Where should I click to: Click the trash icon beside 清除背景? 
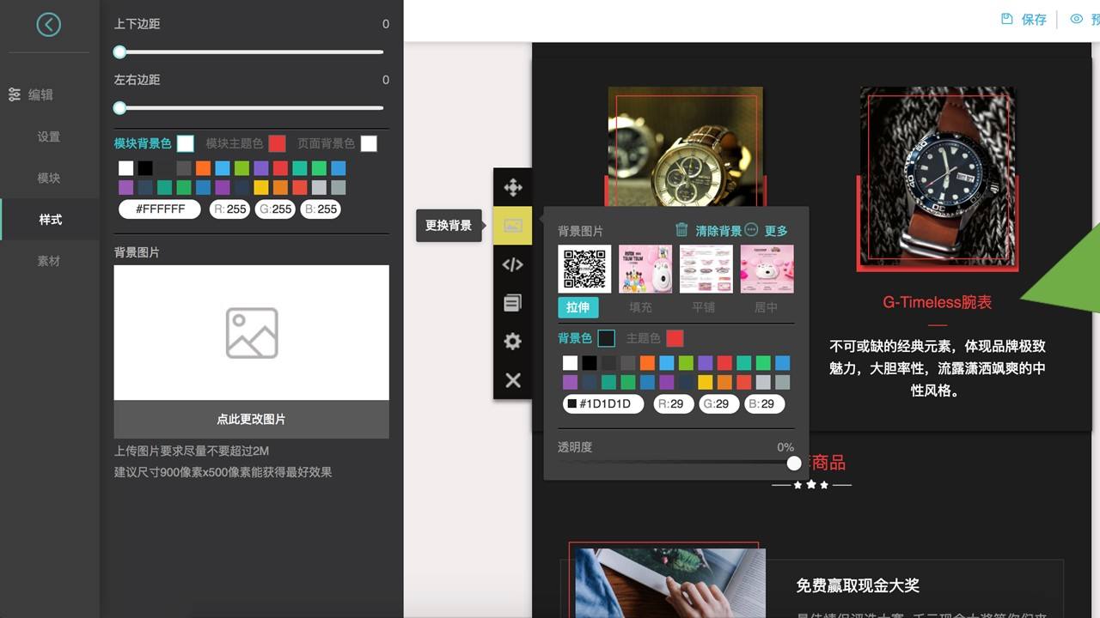[x=681, y=230]
